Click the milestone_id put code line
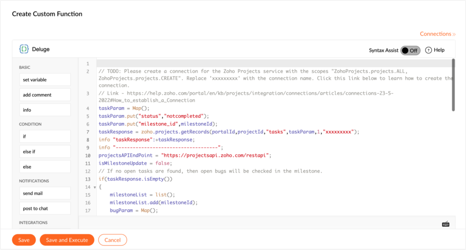Image resolution: width=466 pixels, height=250 pixels. click(x=158, y=124)
